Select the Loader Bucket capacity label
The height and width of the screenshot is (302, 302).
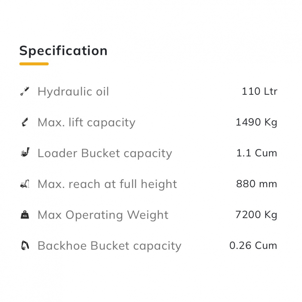coord(105,153)
